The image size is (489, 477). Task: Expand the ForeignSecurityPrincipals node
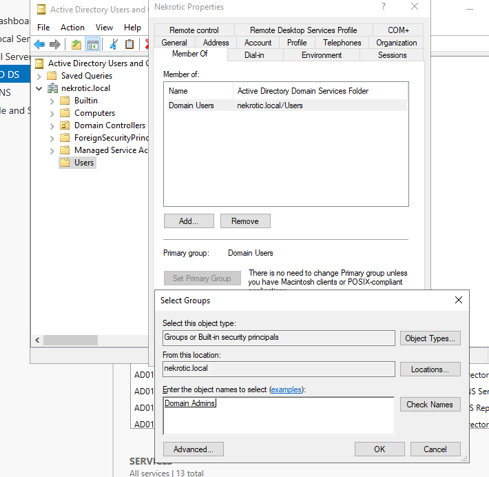point(52,139)
